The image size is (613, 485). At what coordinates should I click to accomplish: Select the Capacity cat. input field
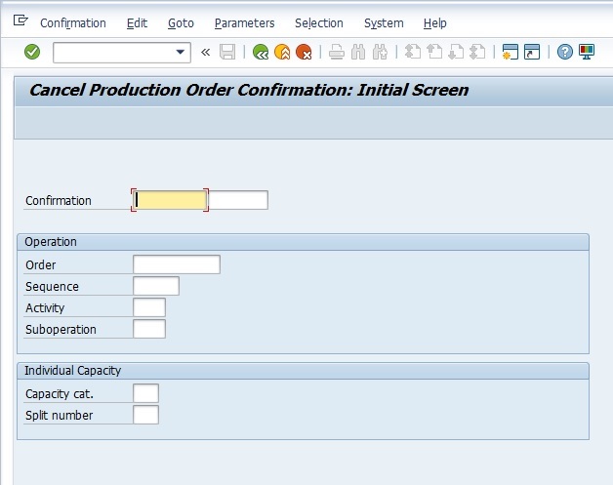145,393
